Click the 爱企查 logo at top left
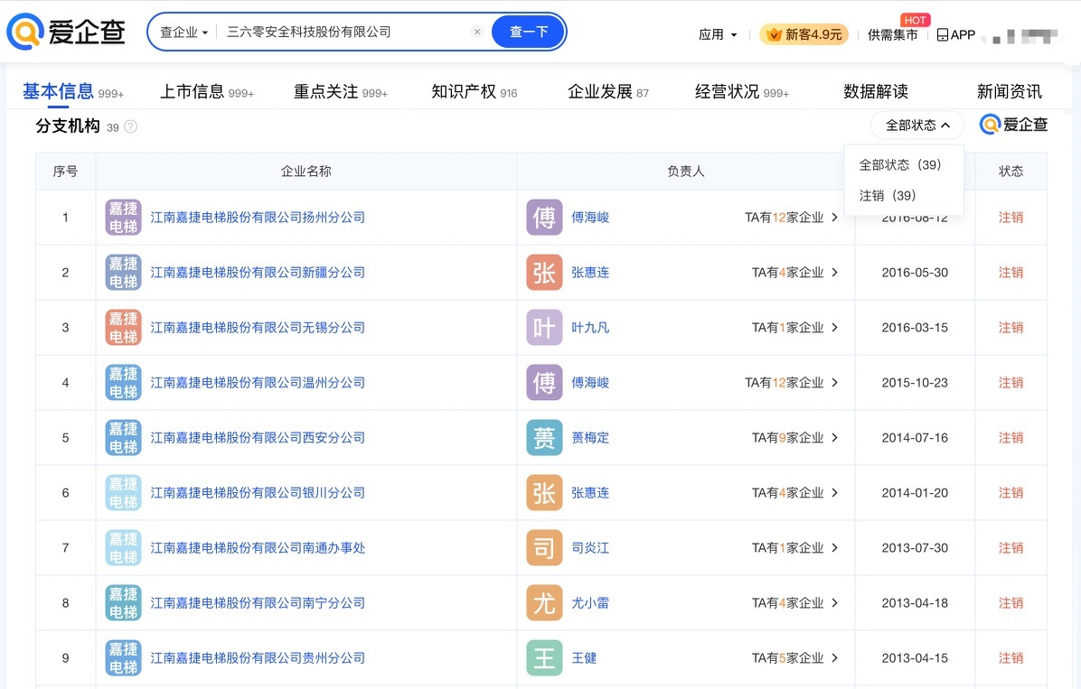The image size is (1081, 689). pos(66,32)
